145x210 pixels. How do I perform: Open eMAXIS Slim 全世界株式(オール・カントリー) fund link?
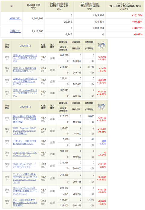pyautogui.click(x=25, y=81)
